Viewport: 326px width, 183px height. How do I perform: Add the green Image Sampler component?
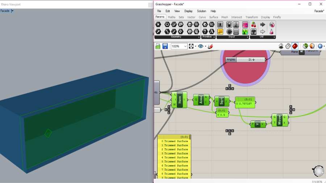click(x=245, y=32)
